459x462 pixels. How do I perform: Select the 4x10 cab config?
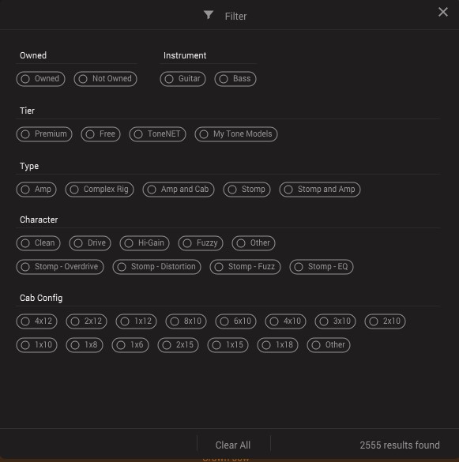(286, 321)
